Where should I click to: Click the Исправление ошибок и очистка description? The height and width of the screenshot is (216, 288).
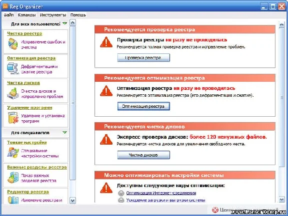(x=43, y=44)
